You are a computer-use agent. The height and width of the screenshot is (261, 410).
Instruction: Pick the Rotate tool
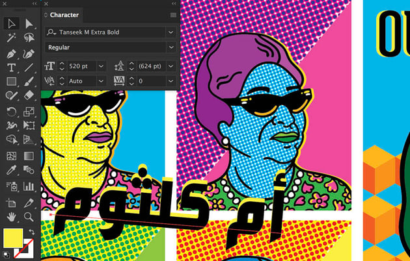click(11, 112)
